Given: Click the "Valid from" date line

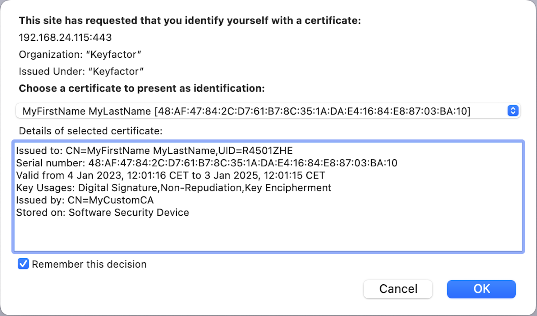Looking at the screenshot, I should click(170, 175).
